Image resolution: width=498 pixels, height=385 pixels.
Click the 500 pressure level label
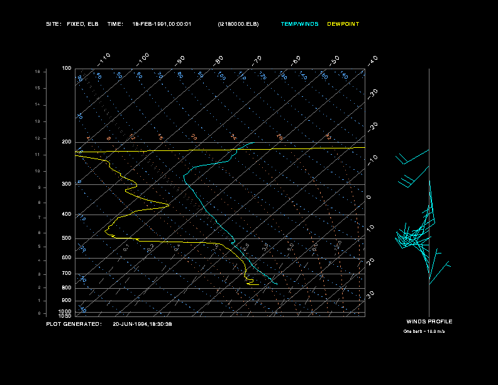(x=67, y=238)
